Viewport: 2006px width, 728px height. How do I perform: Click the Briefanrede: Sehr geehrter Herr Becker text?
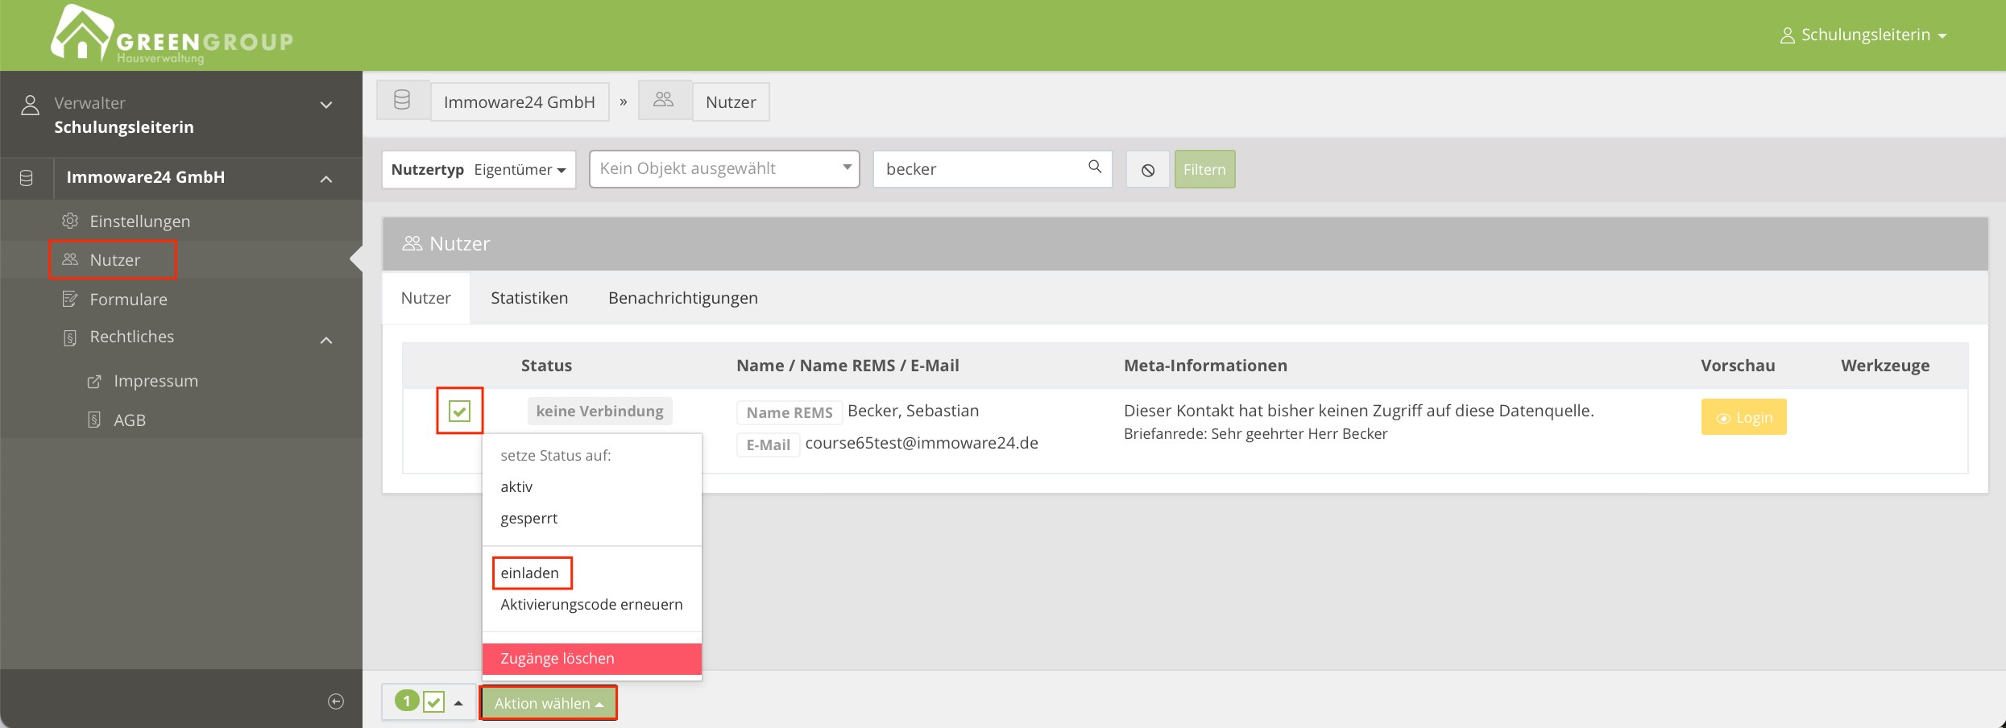(x=1255, y=434)
